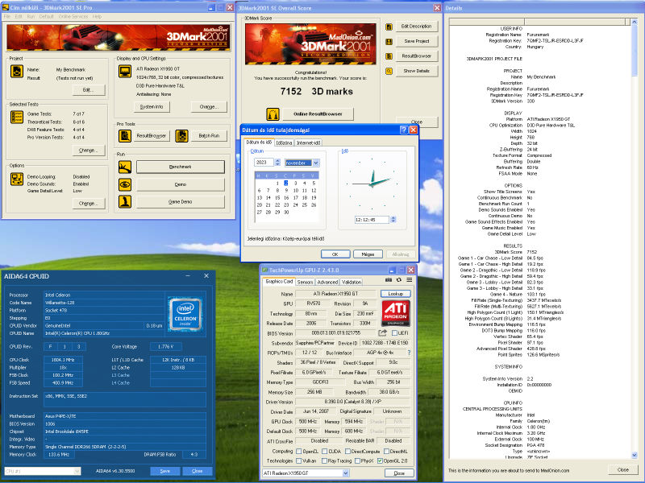Switch to the Advanced tab in GPU-Z
645x483 pixels.
[x=327, y=283]
